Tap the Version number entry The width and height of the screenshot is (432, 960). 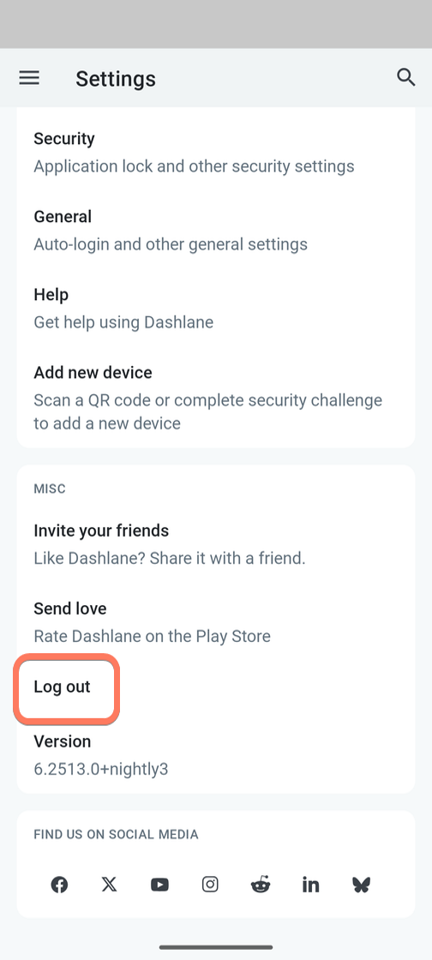tap(216, 755)
